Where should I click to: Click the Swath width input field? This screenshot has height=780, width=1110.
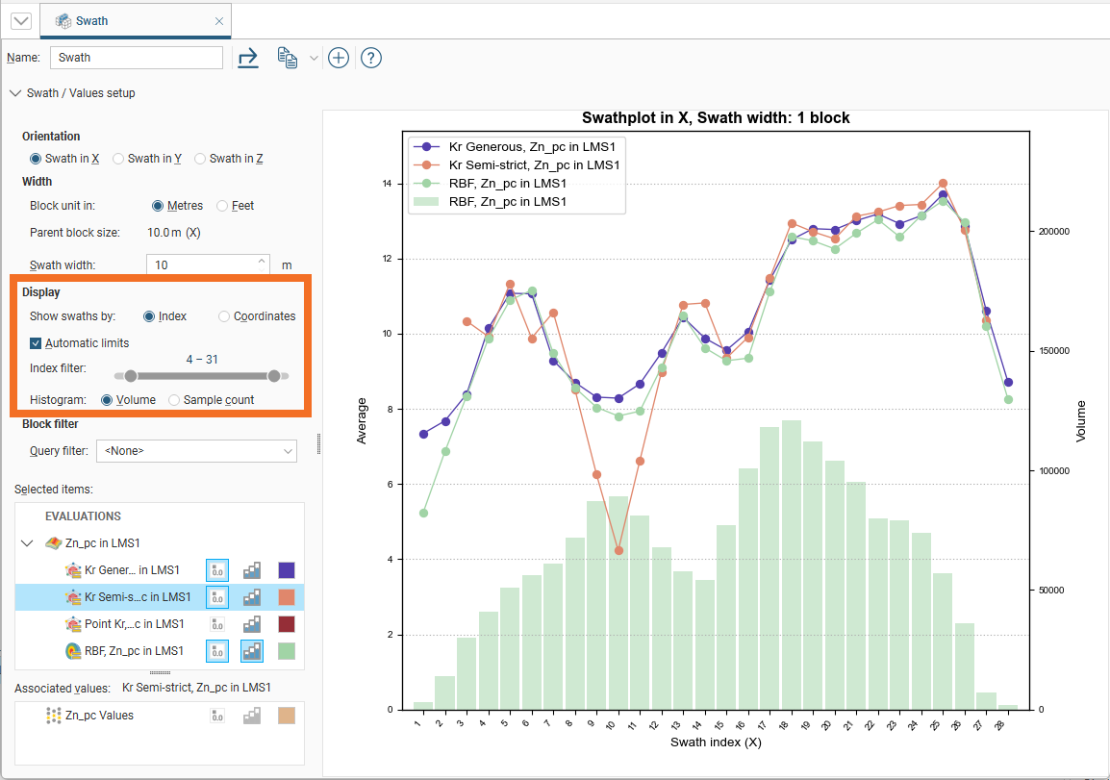(x=200, y=265)
